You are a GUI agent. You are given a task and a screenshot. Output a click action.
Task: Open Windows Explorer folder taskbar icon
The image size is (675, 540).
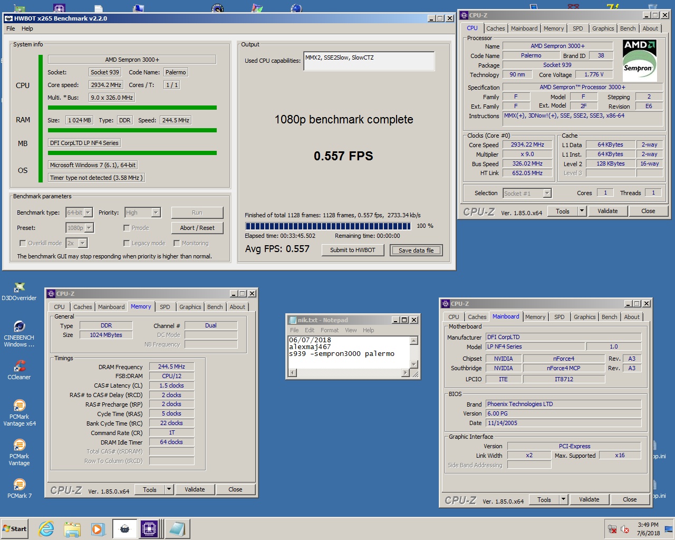pyautogui.click(x=72, y=529)
